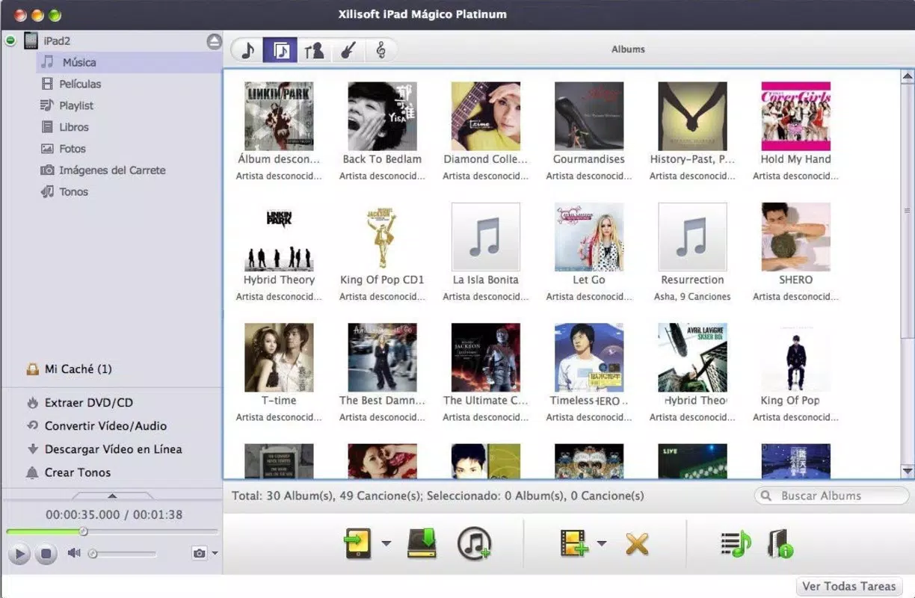915x598 pixels.
Task: Adjust the volume slider
Action: [122, 554]
